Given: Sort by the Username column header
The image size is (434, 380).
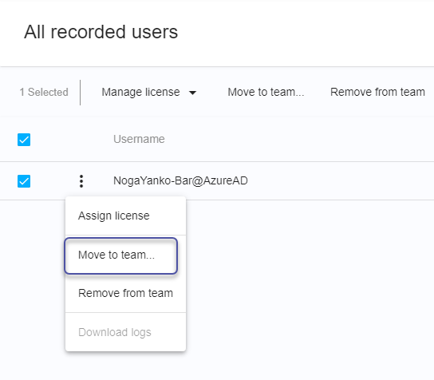Looking at the screenshot, I should pyautogui.click(x=139, y=139).
